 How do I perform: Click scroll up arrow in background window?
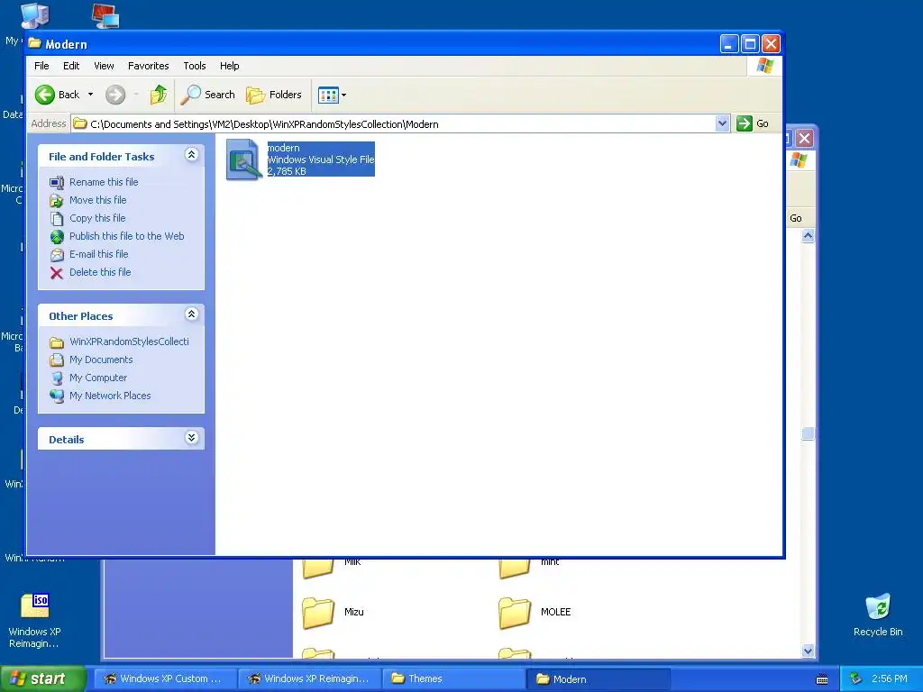click(x=808, y=236)
